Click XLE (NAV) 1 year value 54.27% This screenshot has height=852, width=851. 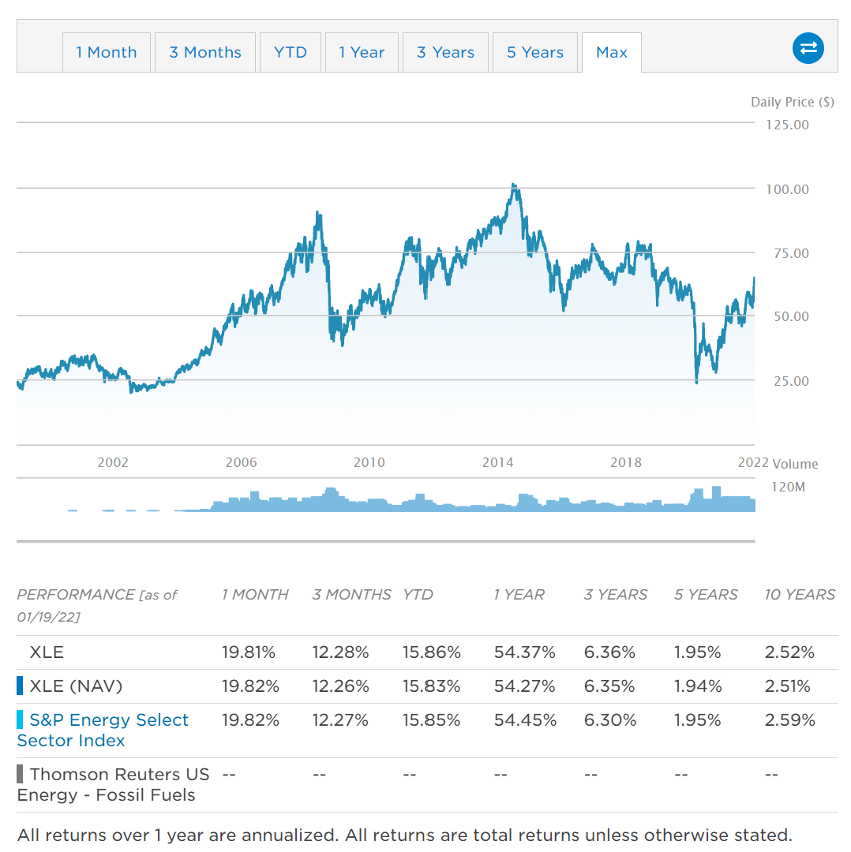click(525, 686)
